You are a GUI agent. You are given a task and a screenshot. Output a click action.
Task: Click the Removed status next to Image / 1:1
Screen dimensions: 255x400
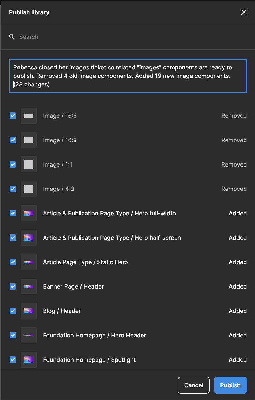234,164
